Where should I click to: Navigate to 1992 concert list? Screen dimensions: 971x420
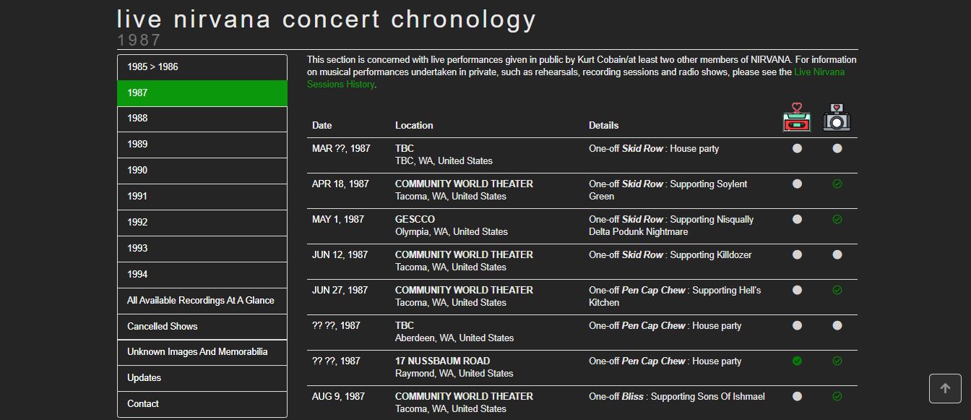tap(202, 223)
